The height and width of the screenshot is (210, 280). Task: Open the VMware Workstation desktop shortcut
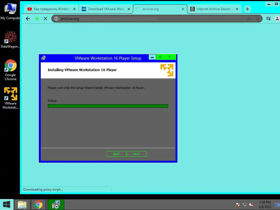[10, 98]
